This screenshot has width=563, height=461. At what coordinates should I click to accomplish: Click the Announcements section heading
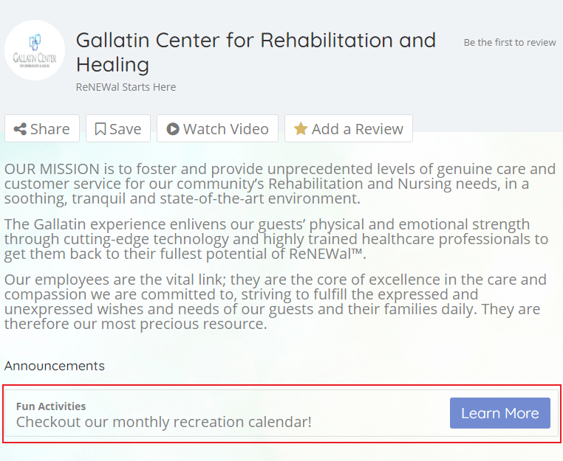(55, 366)
